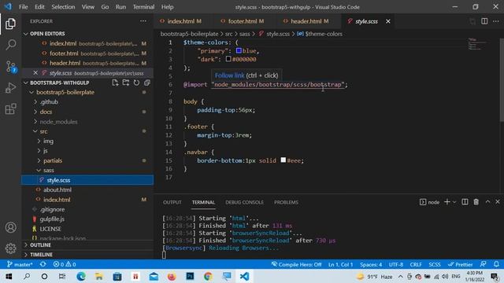This screenshot has width=504, height=283.
Task: Change the end of line sequence CRLF
Action: (x=416, y=264)
